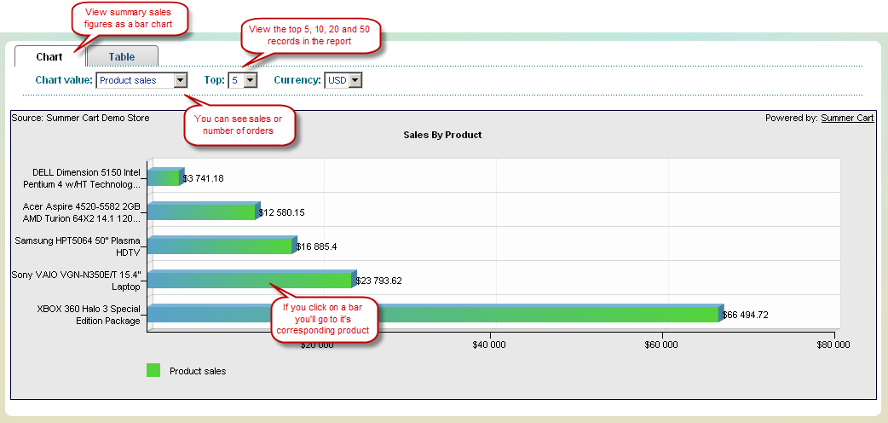This screenshot has width=888, height=423.
Task: Click the DELL Dimension 5150 sales bar
Action: (164, 177)
